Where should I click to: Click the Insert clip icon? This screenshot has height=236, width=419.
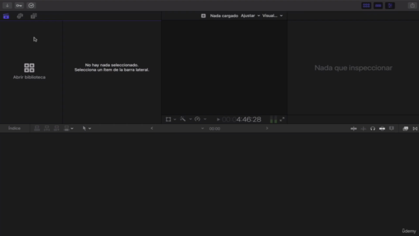point(46,128)
